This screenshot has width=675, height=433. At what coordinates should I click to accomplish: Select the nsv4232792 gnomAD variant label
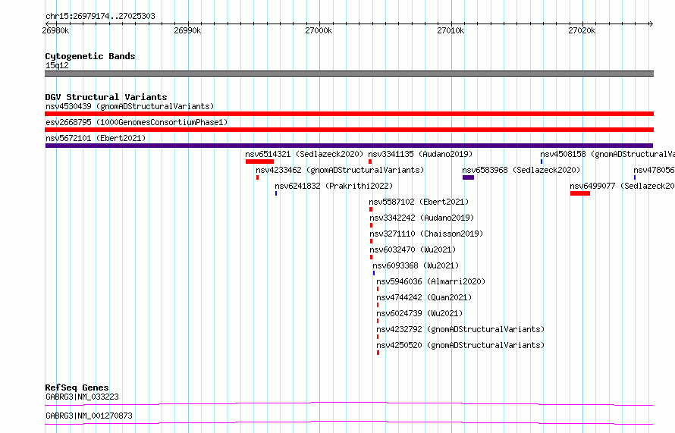(460, 329)
